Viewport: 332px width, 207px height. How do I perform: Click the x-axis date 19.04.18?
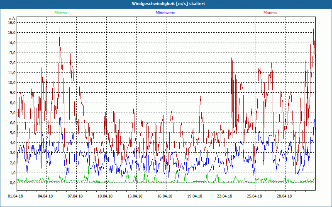(195, 196)
